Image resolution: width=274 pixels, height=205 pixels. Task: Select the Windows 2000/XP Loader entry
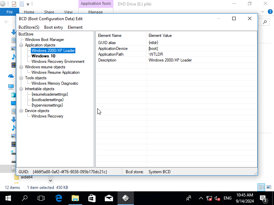coord(53,51)
